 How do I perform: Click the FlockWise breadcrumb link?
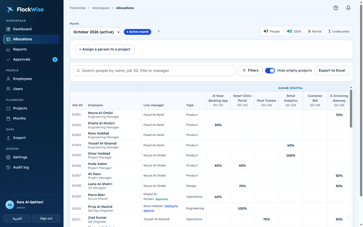pos(78,8)
